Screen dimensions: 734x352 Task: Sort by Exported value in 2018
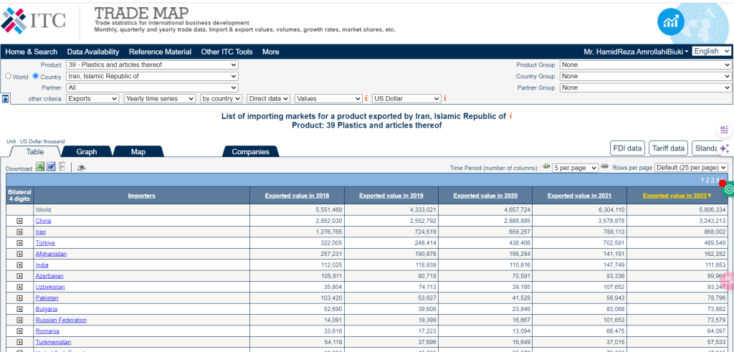click(297, 196)
